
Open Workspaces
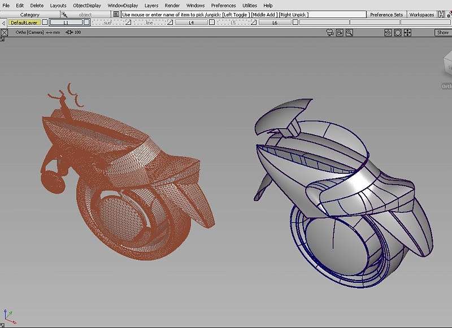click(x=421, y=15)
